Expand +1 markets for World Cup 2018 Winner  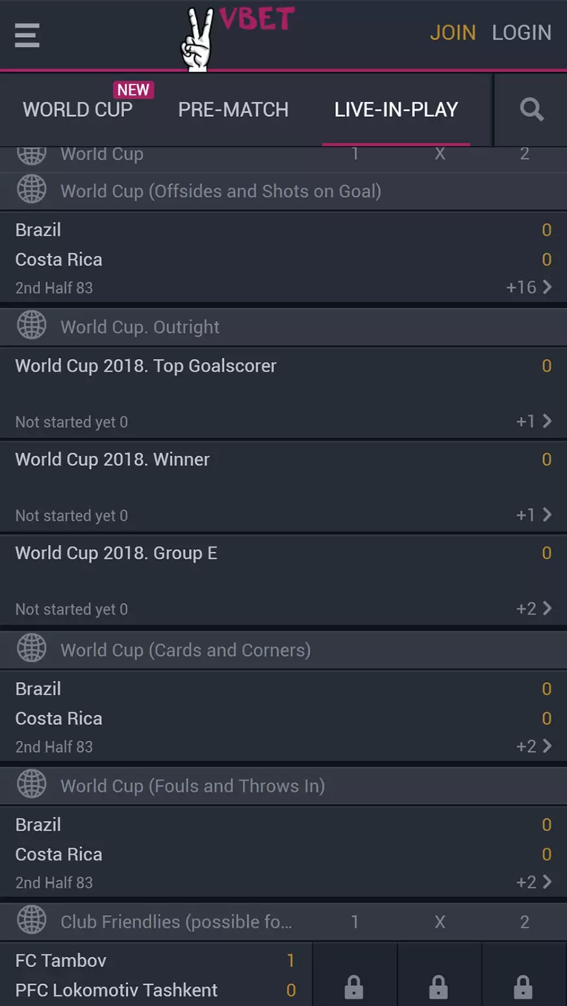[x=534, y=515]
